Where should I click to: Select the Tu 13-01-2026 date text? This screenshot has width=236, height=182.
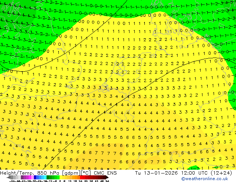(x=156, y=173)
